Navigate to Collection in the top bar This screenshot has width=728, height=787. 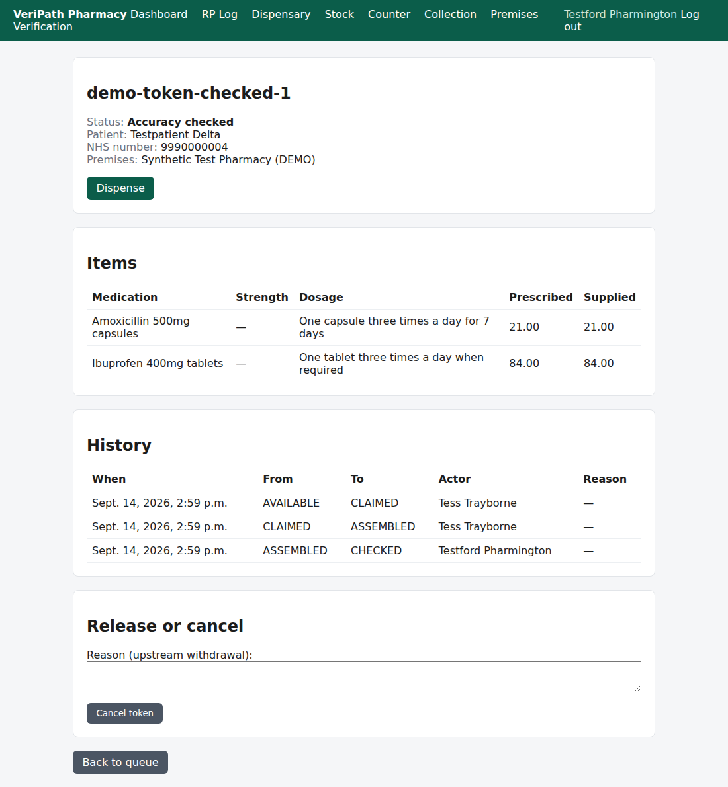pos(450,14)
